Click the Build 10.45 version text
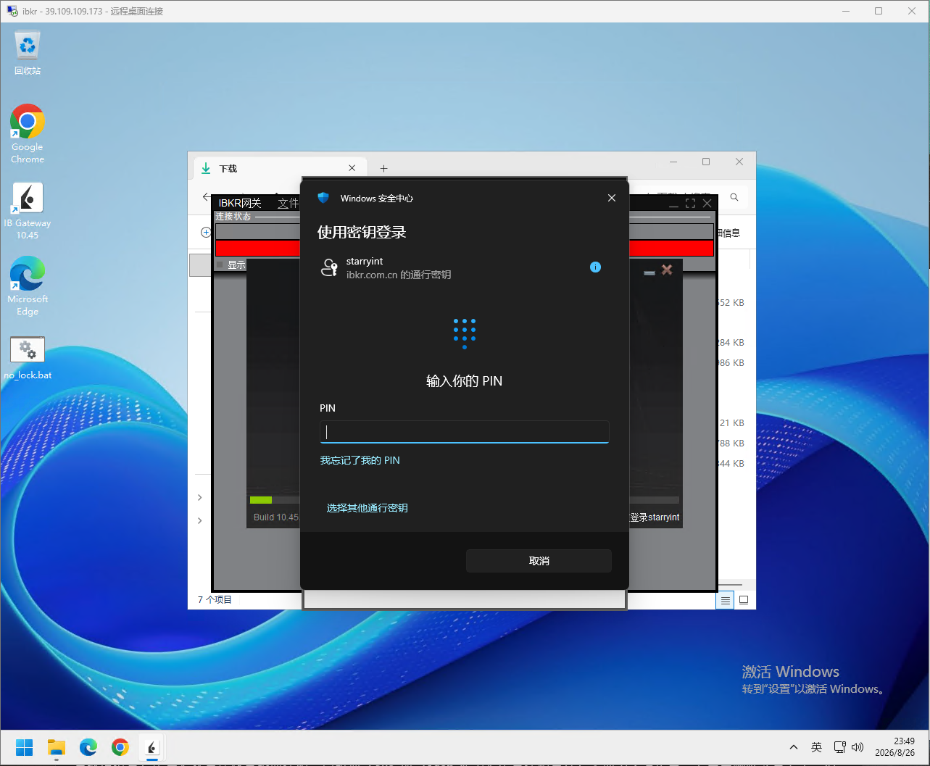930x766 pixels. [276, 517]
